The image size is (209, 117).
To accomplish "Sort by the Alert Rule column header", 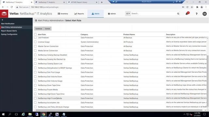I will click(42, 34).
